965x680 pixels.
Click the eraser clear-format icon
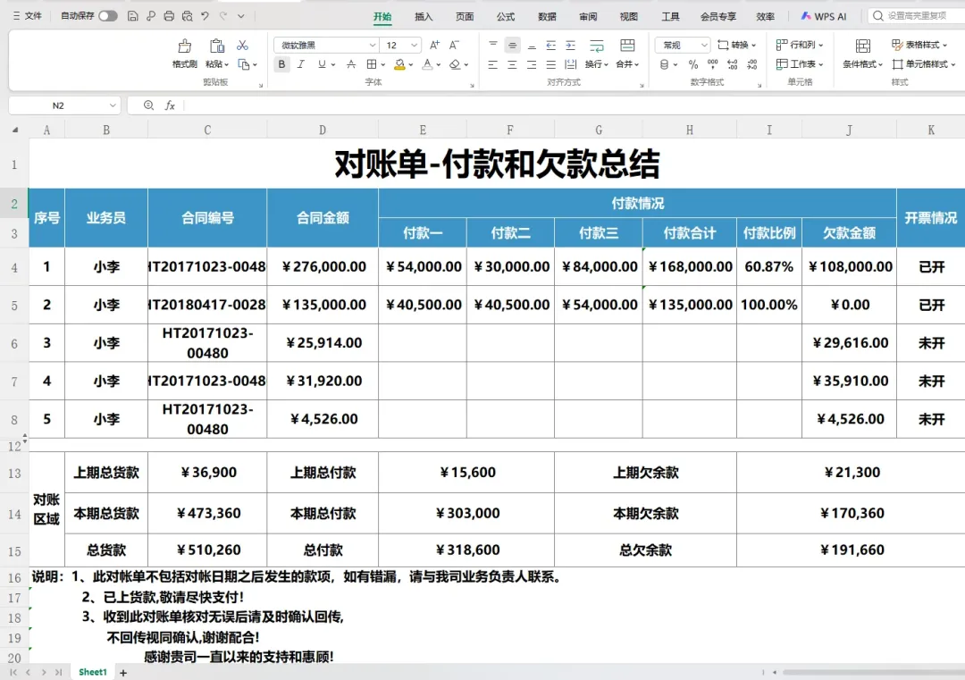click(x=455, y=64)
